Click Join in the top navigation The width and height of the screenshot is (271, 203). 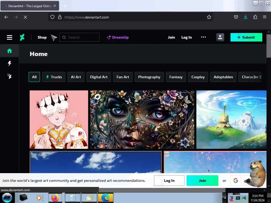pos(171,37)
